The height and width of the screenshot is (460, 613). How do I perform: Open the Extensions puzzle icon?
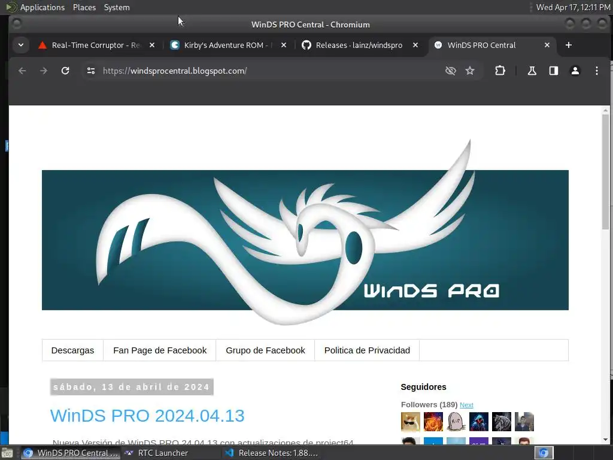[x=500, y=71]
